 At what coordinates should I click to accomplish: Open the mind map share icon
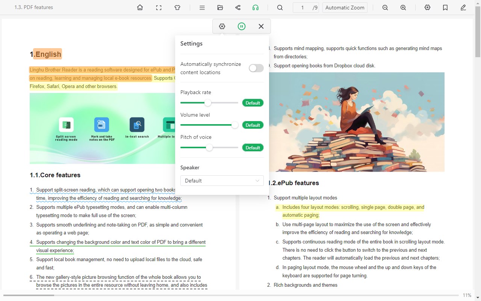(x=238, y=8)
